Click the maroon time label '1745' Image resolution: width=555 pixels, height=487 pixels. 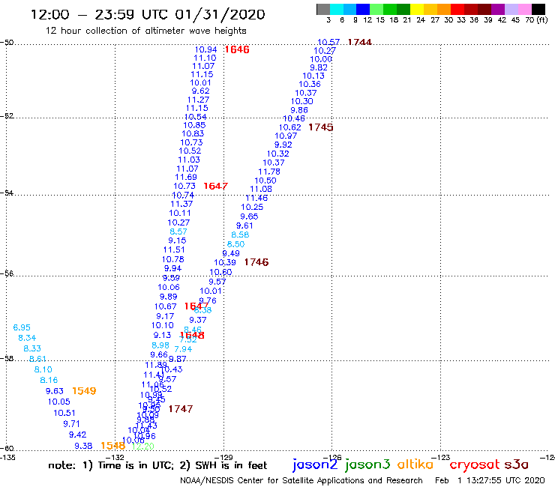tap(321, 127)
